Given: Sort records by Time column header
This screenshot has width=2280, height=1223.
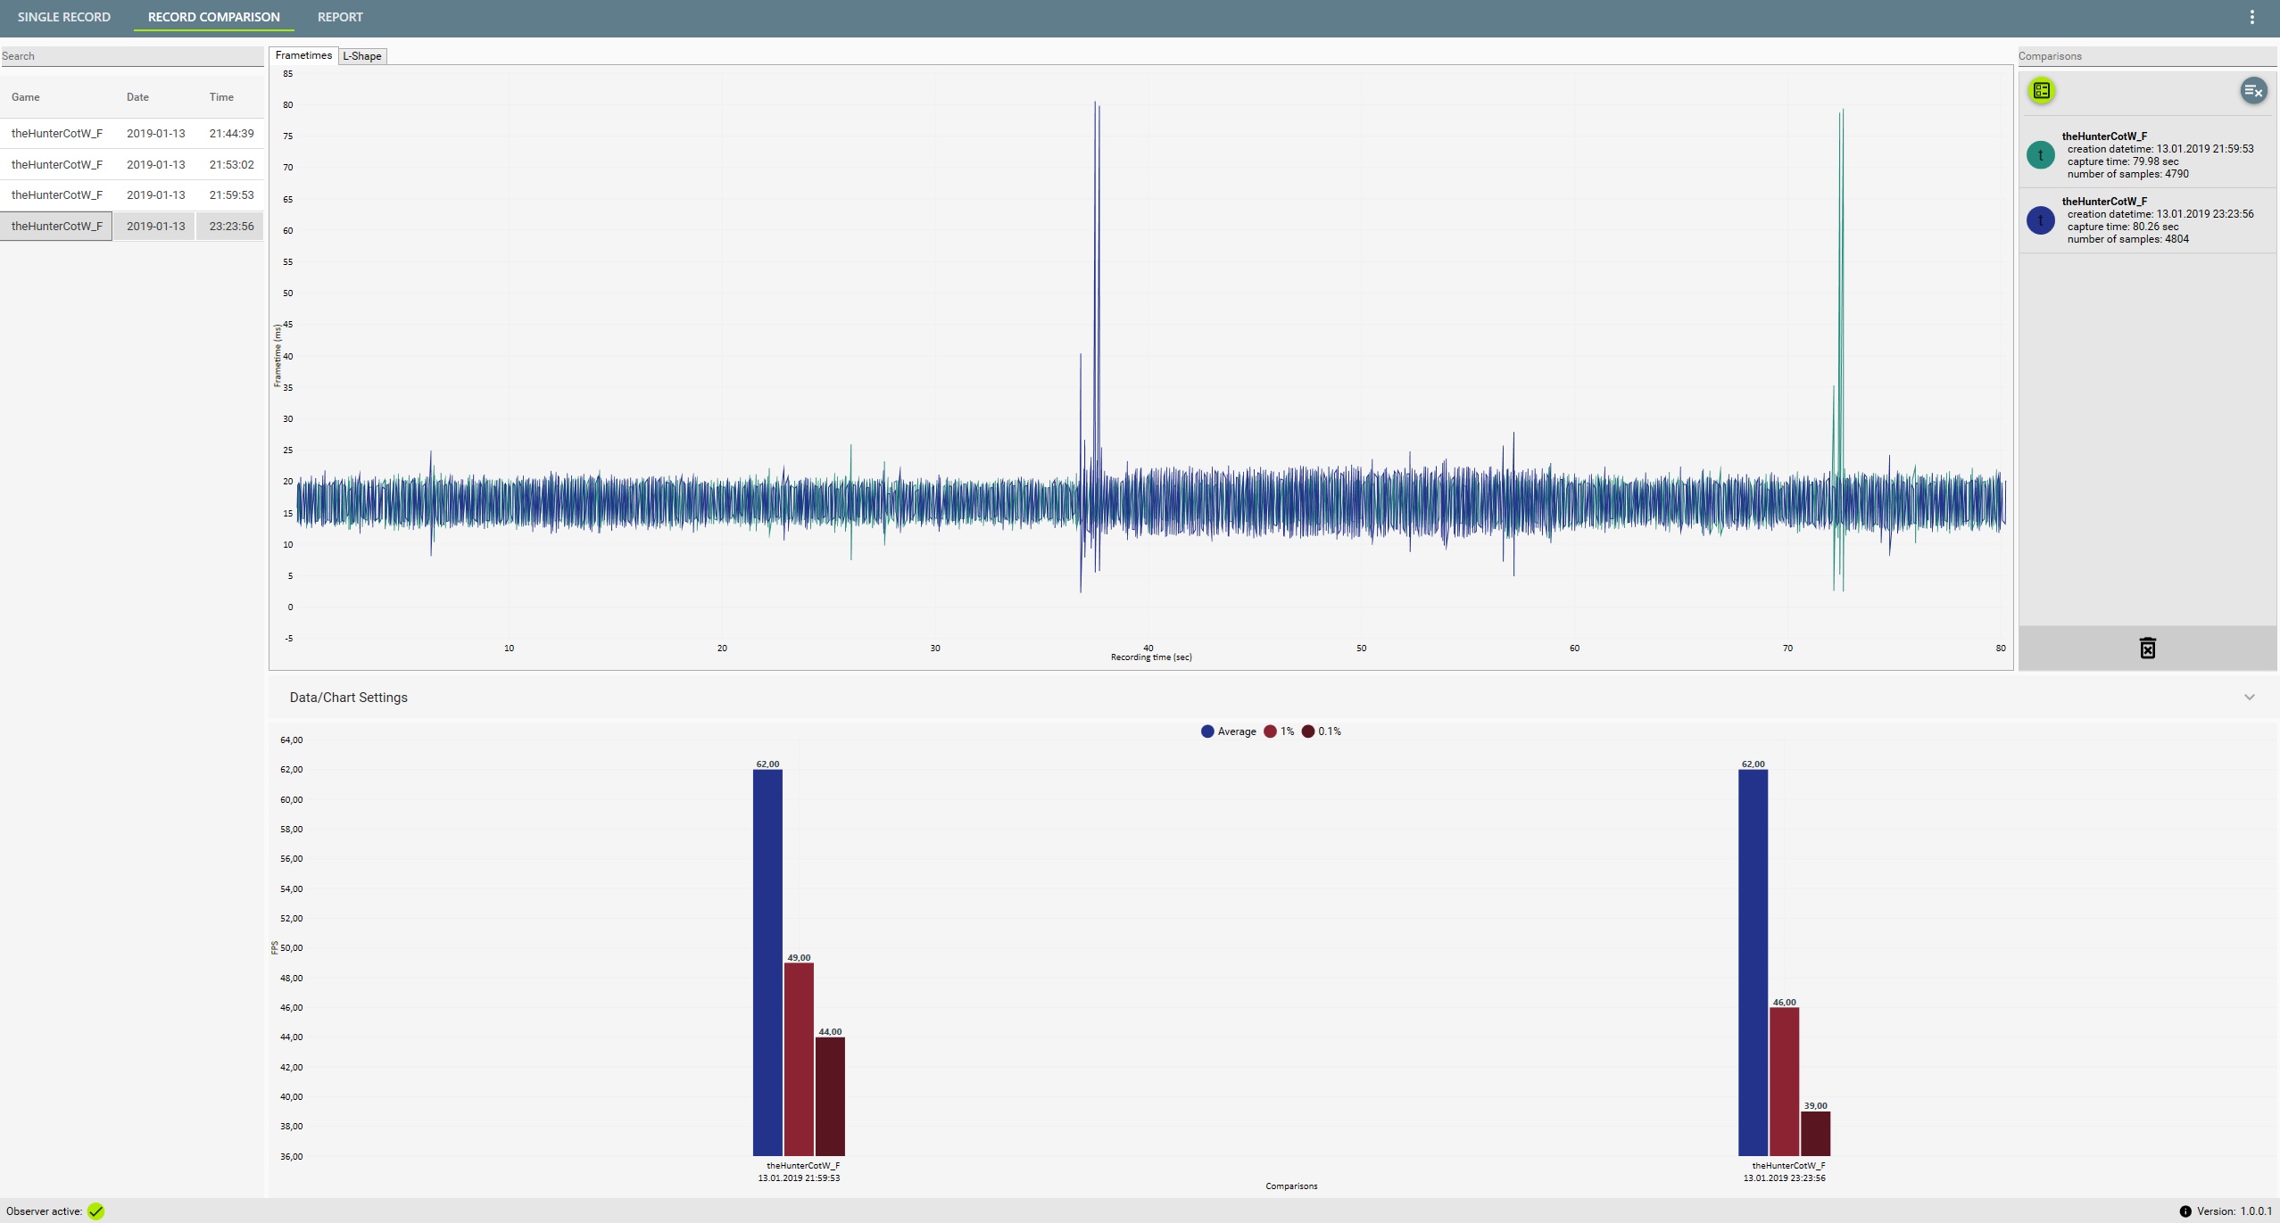Looking at the screenshot, I should 221,97.
